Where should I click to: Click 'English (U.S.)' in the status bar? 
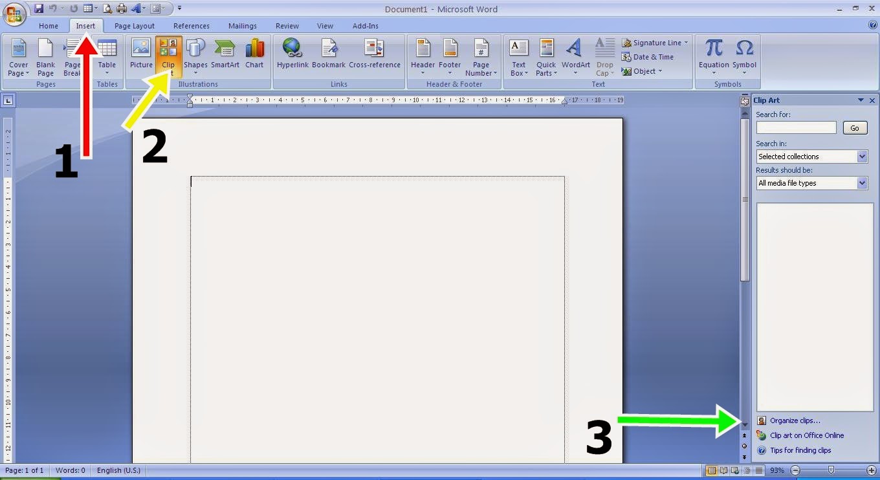click(x=118, y=470)
